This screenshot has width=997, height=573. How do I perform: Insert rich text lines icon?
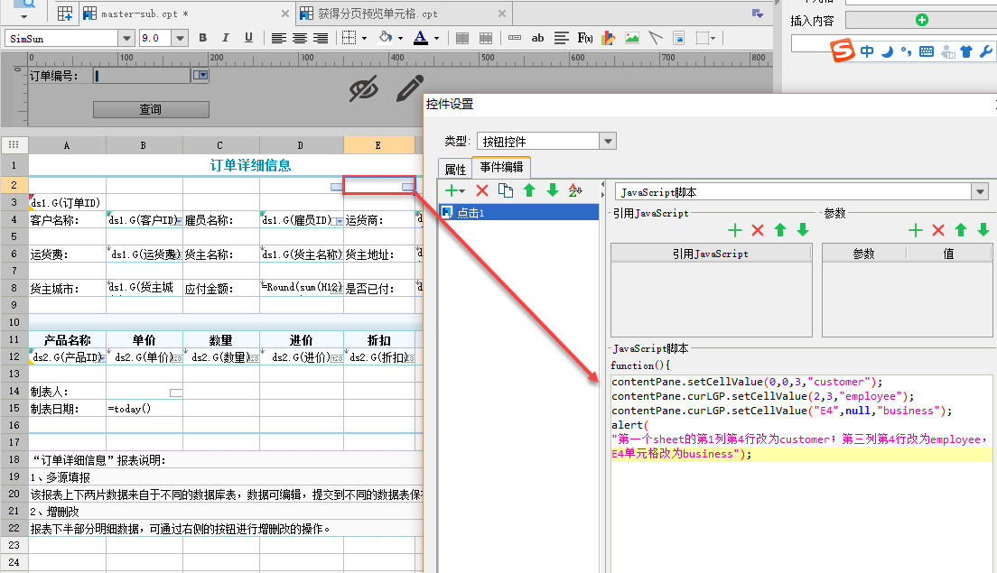(x=562, y=38)
